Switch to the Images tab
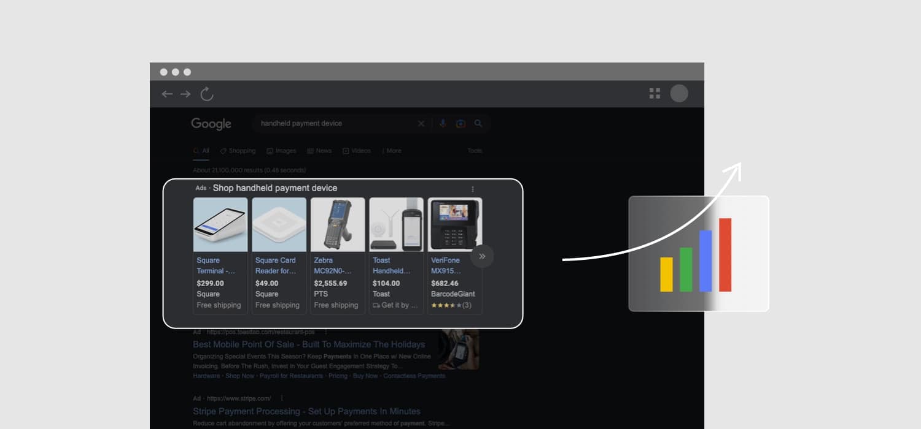This screenshot has height=429, width=921. point(281,151)
